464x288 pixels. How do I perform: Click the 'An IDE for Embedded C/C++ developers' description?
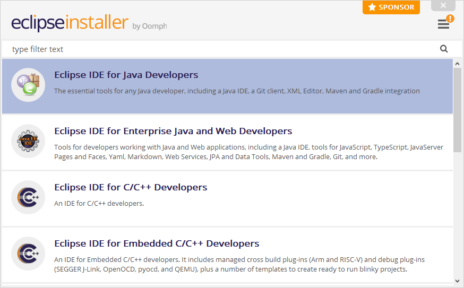click(239, 264)
